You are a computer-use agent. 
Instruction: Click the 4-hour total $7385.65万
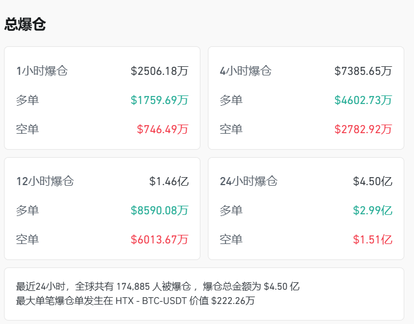pos(363,71)
